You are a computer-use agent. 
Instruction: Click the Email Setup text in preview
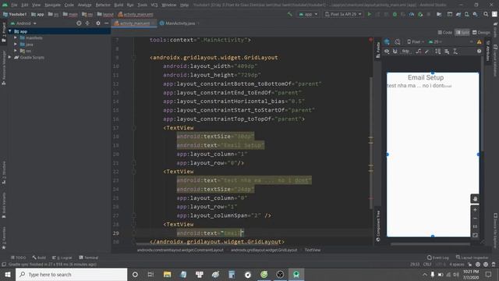pos(426,77)
